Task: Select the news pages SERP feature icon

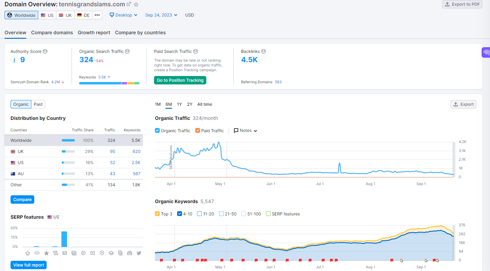Action: point(120,253)
